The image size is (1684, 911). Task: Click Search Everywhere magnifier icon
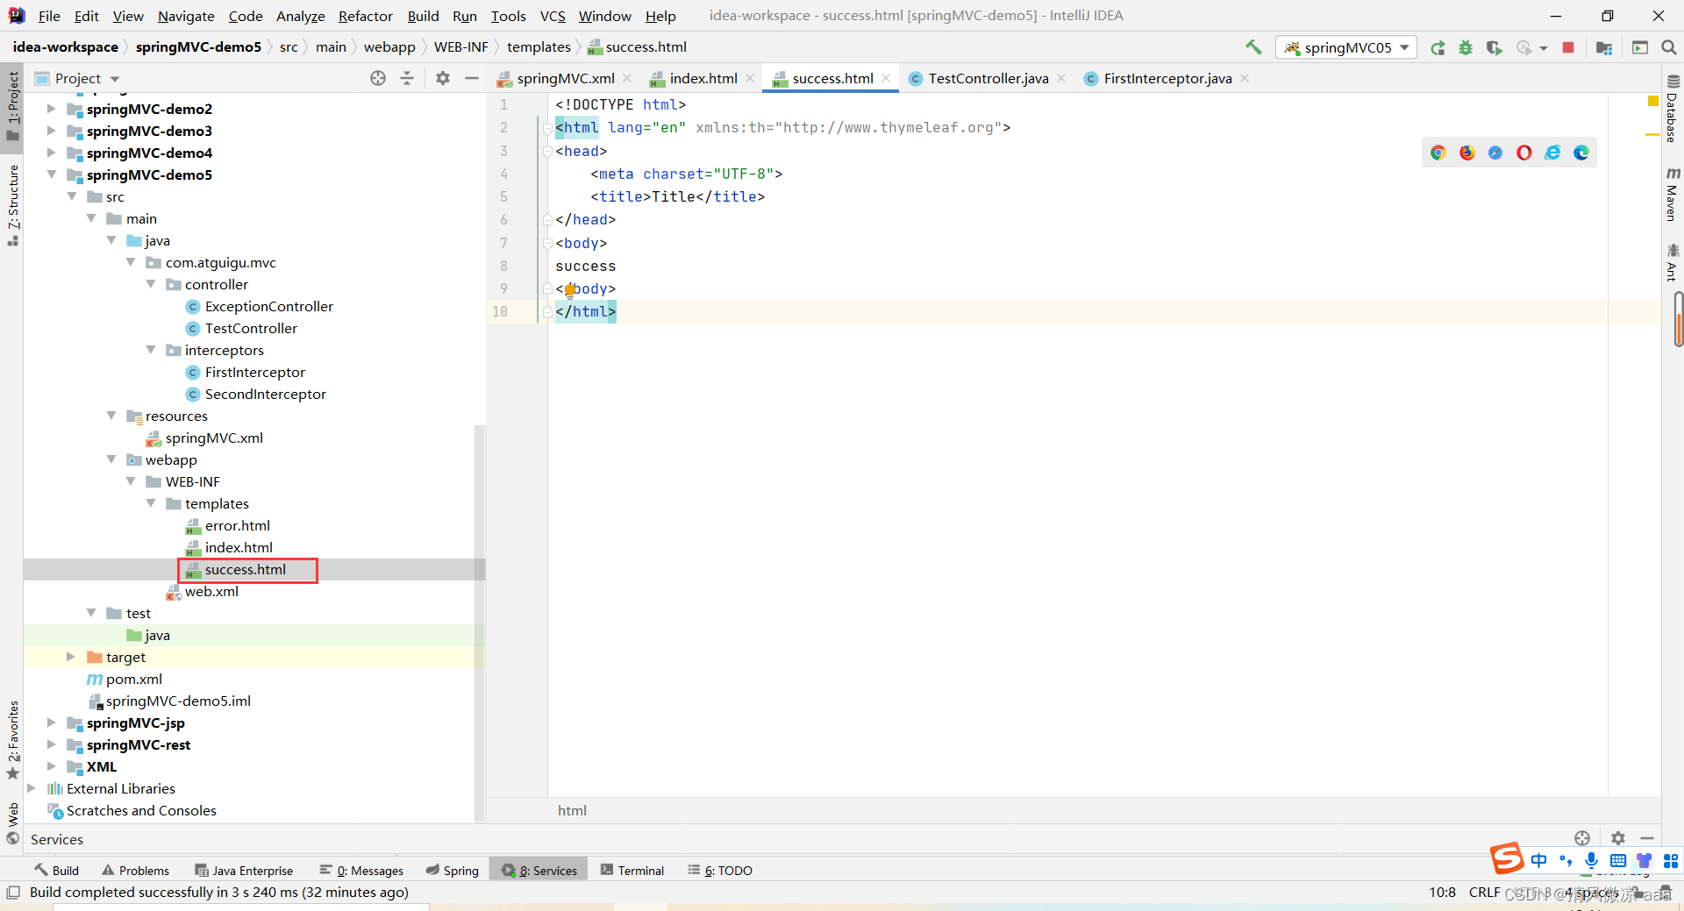[x=1669, y=47]
